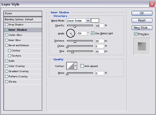Select the Drop Shadow style label
The height and width of the screenshot is (115, 156).
coord(16,25)
